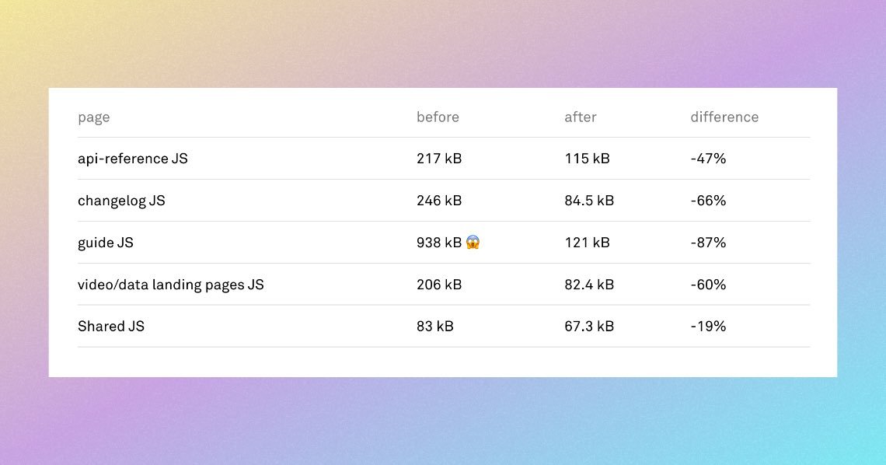Image resolution: width=886 pixels, height=465 pixels.
Task: Select video/data landing pages JS label
Action: [171, 285]
